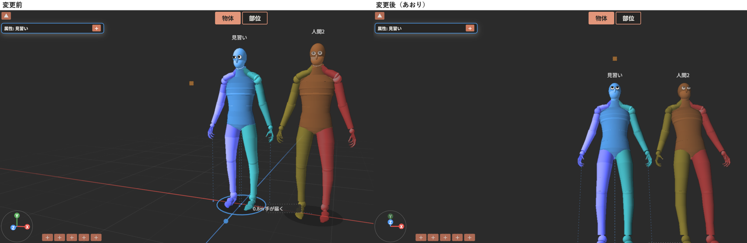Select the small orange cube in the 変更後 view

(615, 58)
